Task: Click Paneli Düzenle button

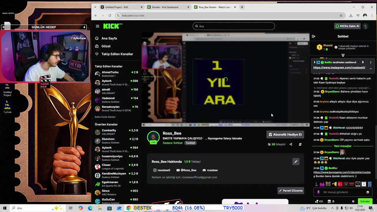Action: pos(291,191)
